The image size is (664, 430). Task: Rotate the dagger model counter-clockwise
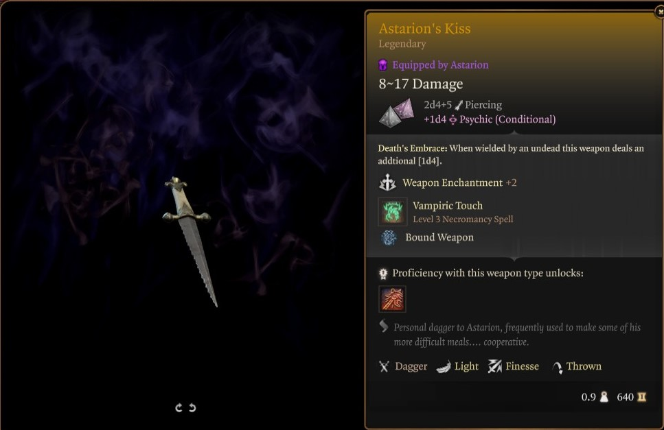click(x=179, y=407)
